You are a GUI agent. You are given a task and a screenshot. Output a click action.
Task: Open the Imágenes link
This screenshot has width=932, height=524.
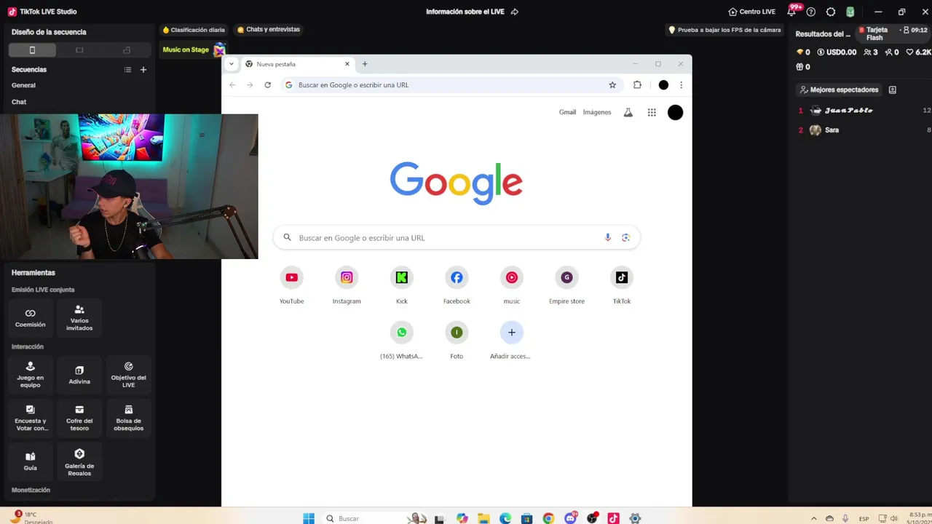597,112
